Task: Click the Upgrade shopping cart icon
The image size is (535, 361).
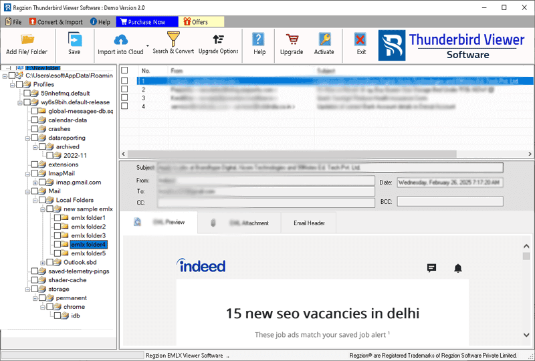Action: pos(292,40)
